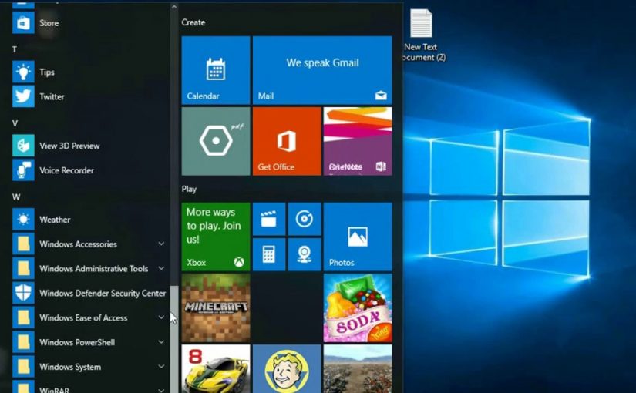Open the pdf hexagon tile
Image resolution: width=636 pixels, height=393 pixels.
(x=216, y=141)
